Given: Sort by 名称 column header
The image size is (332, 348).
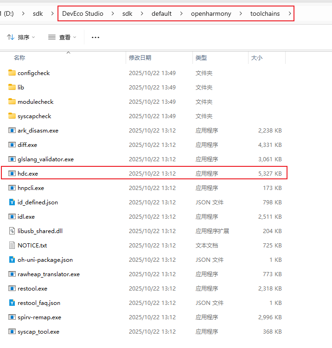Looking at the screenshot, I should point(19,58).
